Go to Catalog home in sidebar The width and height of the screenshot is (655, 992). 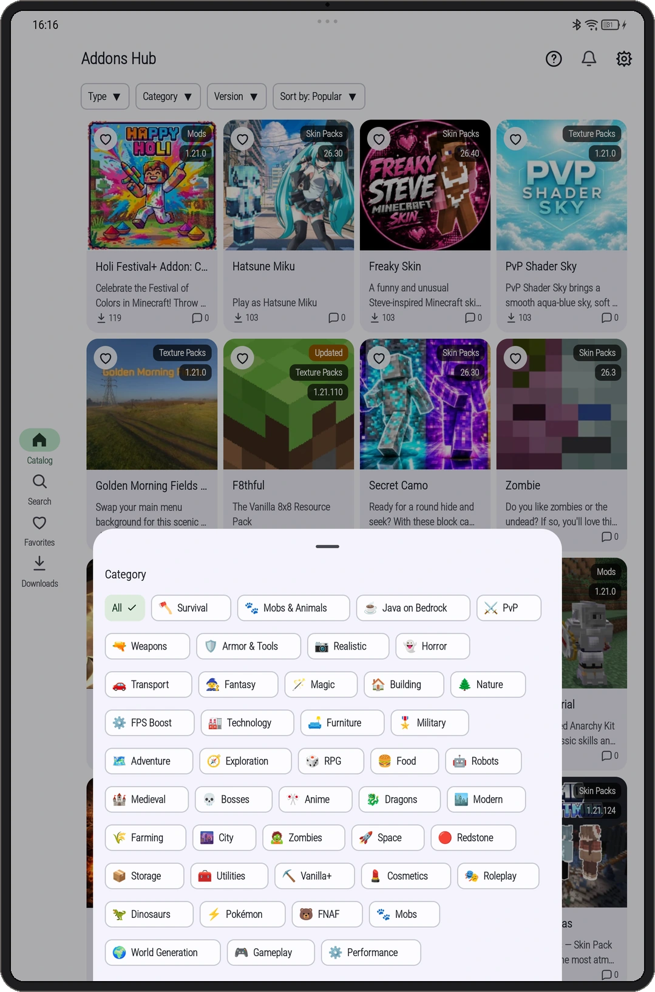pyautogui.click(x=39, y=447)
